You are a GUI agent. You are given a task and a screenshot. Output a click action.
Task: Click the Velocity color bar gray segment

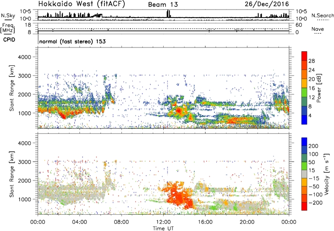(x=304, y=174)
